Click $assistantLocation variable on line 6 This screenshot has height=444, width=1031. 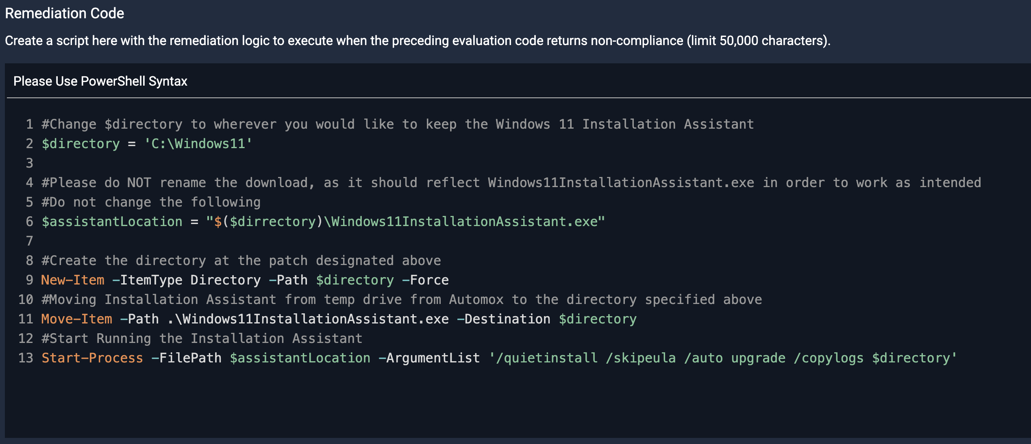point(112,222)
